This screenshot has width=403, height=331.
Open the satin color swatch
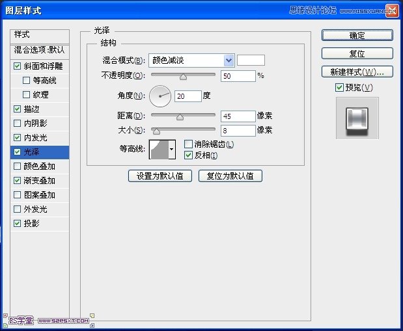251,60
